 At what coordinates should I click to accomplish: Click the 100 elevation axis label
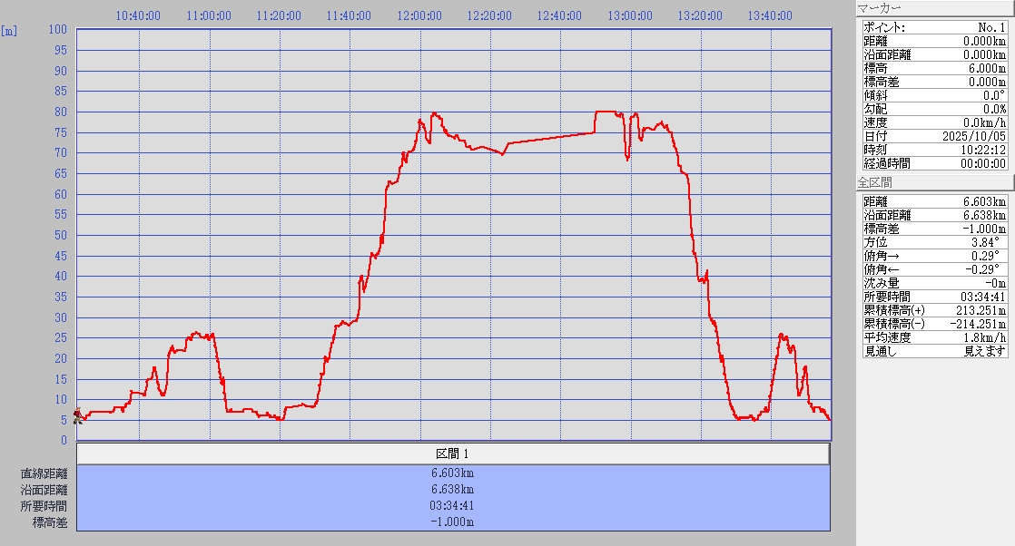[x=58, y=30]
